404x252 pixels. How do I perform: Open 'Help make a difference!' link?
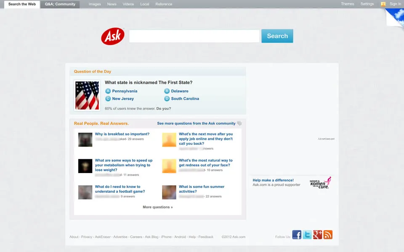273,180
